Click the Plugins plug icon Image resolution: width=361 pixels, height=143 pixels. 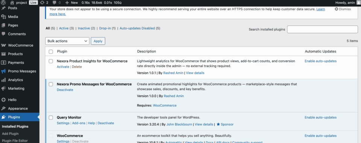point(3,117)
